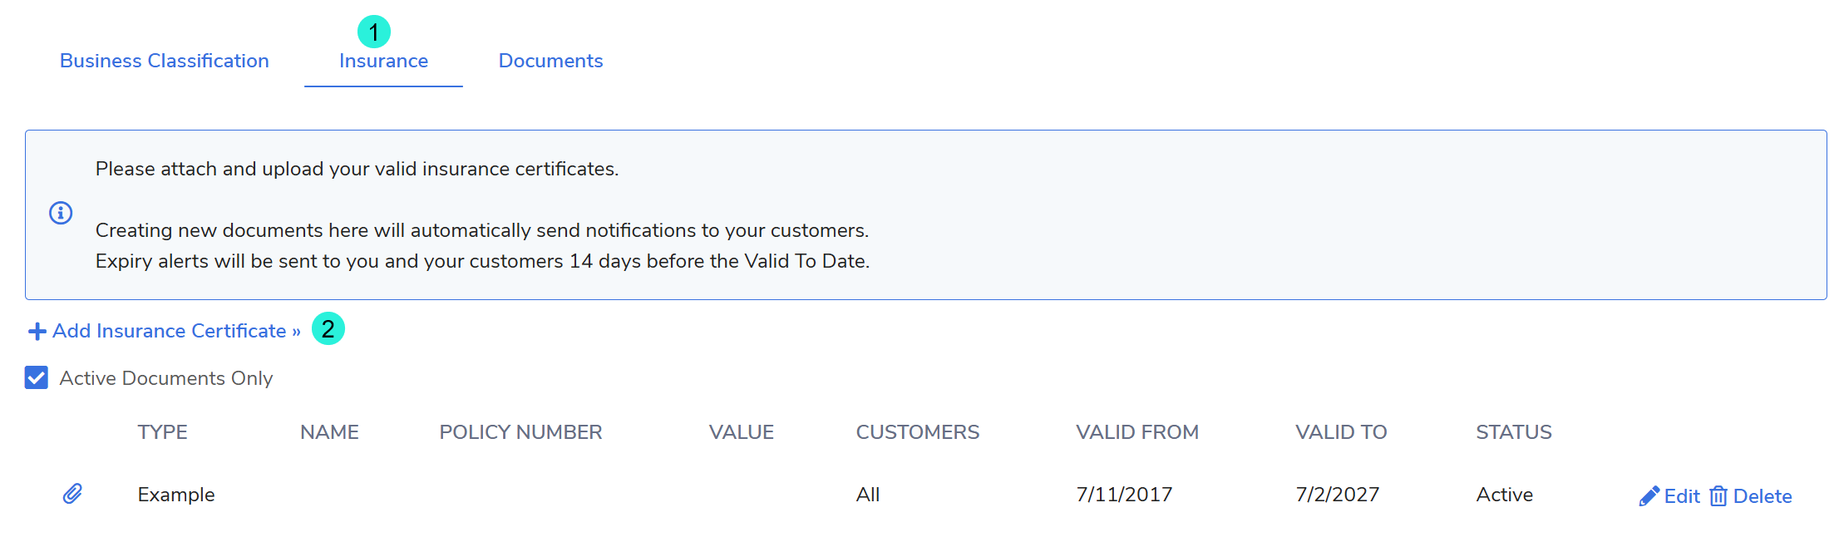The width and height of the screenshot is (1839, 542).
Task: Click the POLICY NUMBER column header
Action: [x=520, y=432]
